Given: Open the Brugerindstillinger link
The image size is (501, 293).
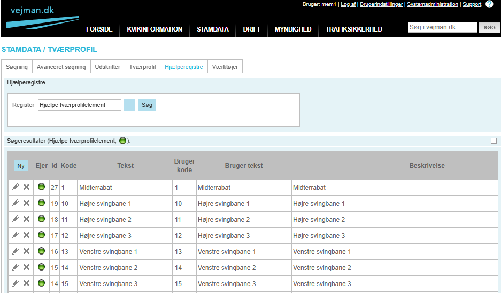Looking at the screenshot, I should click(381, 4).
